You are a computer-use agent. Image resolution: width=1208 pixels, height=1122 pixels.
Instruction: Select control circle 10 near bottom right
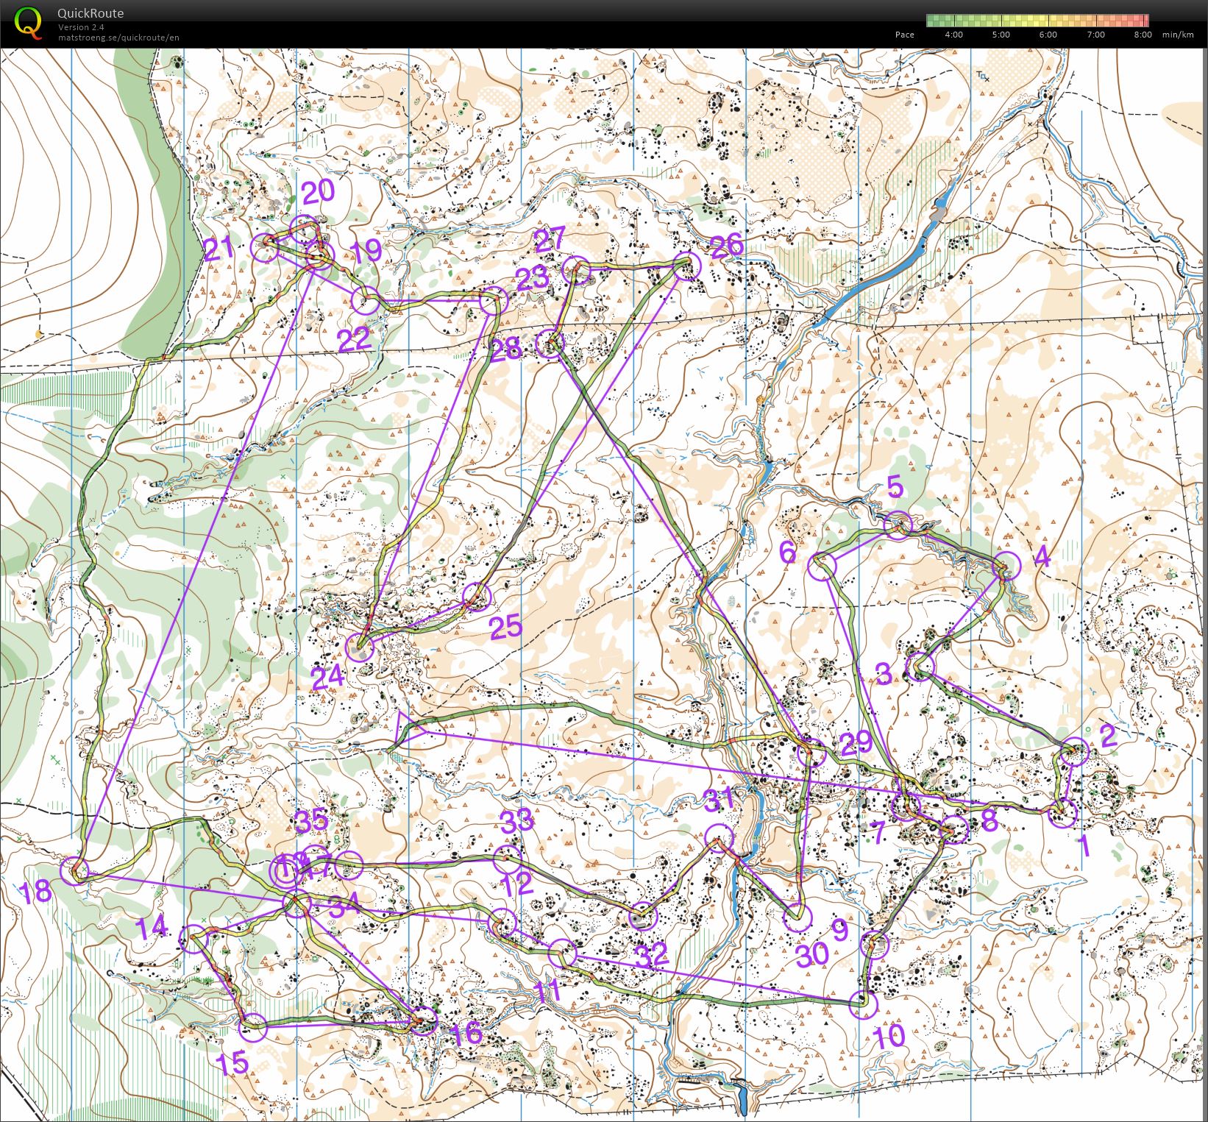pos(863,1004)
